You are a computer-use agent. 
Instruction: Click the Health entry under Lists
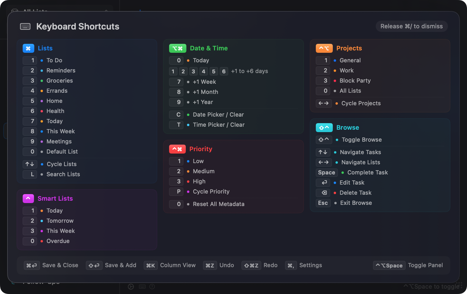tap(55, 111)
